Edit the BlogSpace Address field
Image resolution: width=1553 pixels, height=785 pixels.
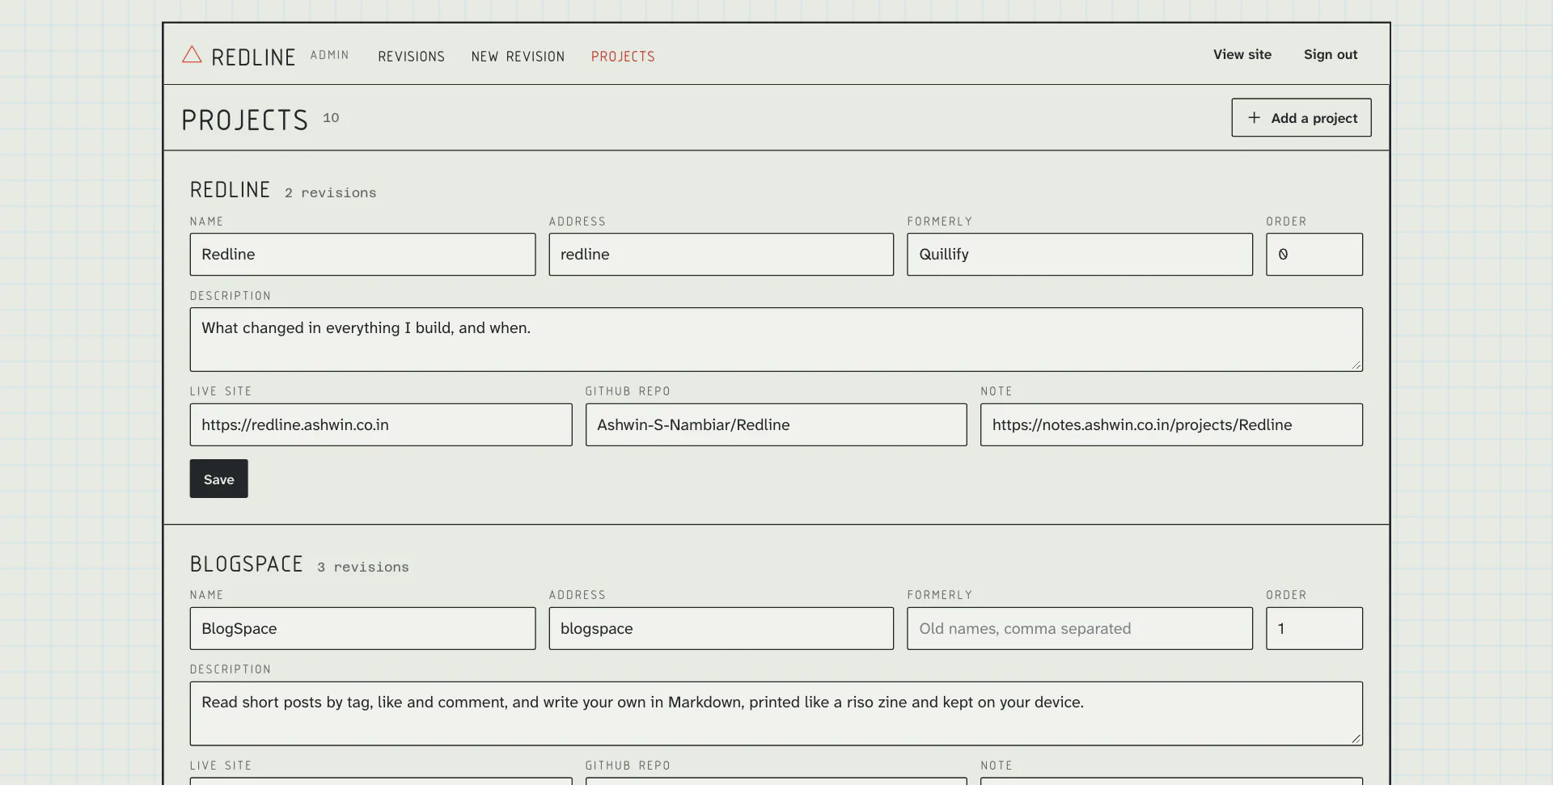[x=721, y=628]
